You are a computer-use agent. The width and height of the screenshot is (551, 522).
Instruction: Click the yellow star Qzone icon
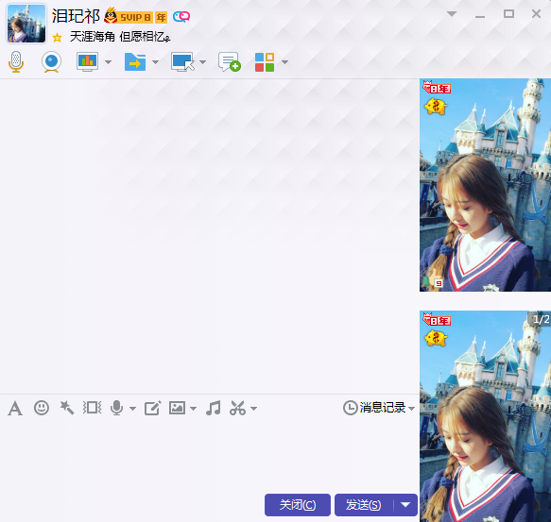tap(57, 37)
